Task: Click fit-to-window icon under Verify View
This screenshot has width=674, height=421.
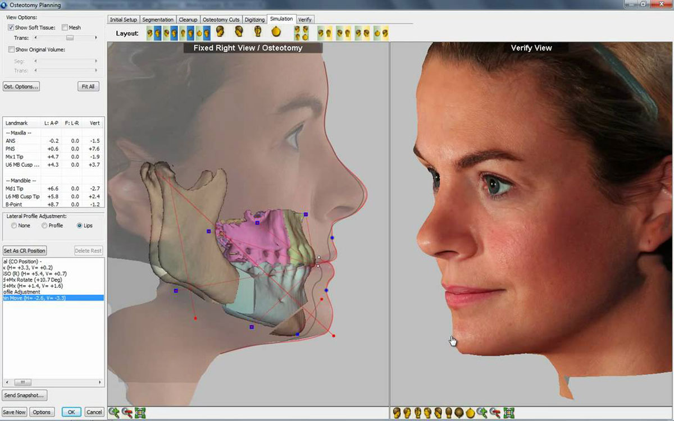Action: pyautogui.click(x=509, y=413)
